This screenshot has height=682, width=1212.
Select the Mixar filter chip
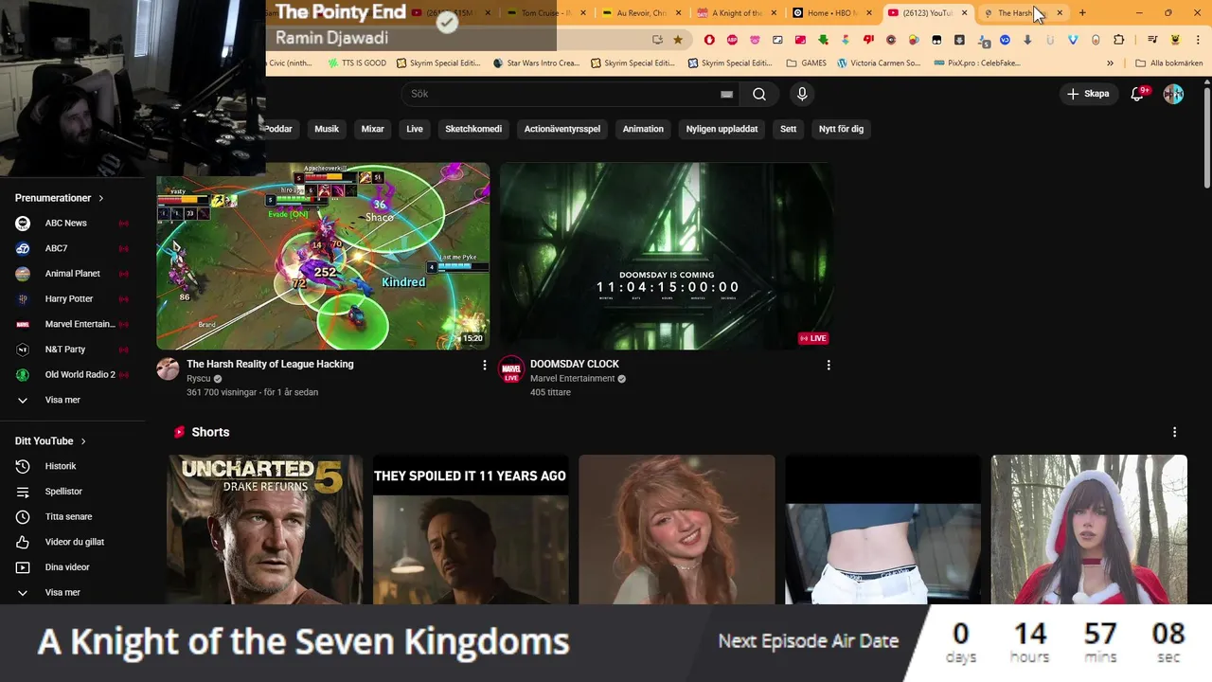(373, 129)
